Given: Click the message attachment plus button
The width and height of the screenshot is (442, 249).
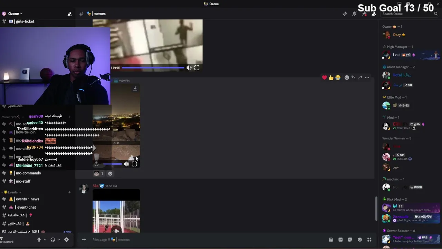Looking at the screenshot, I should point(84,240).
